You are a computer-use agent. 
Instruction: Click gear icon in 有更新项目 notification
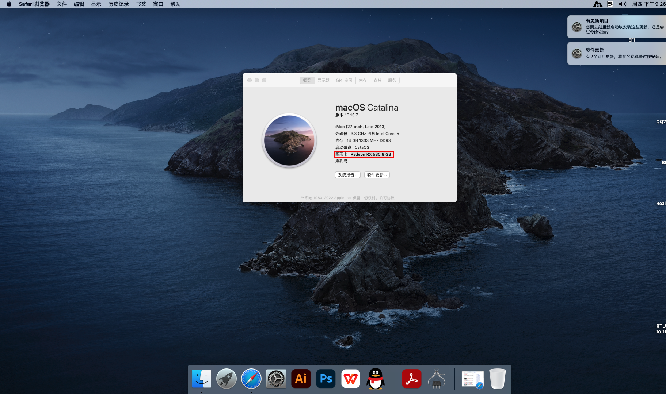[577, 27]
